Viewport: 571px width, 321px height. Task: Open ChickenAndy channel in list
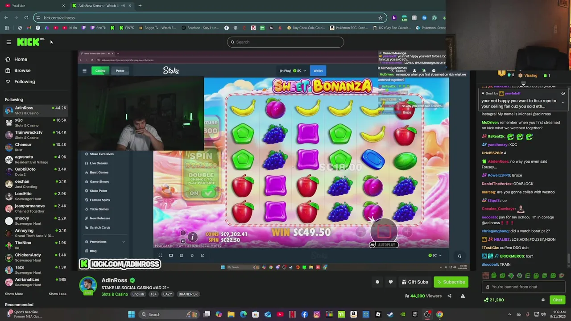(36, 257)
